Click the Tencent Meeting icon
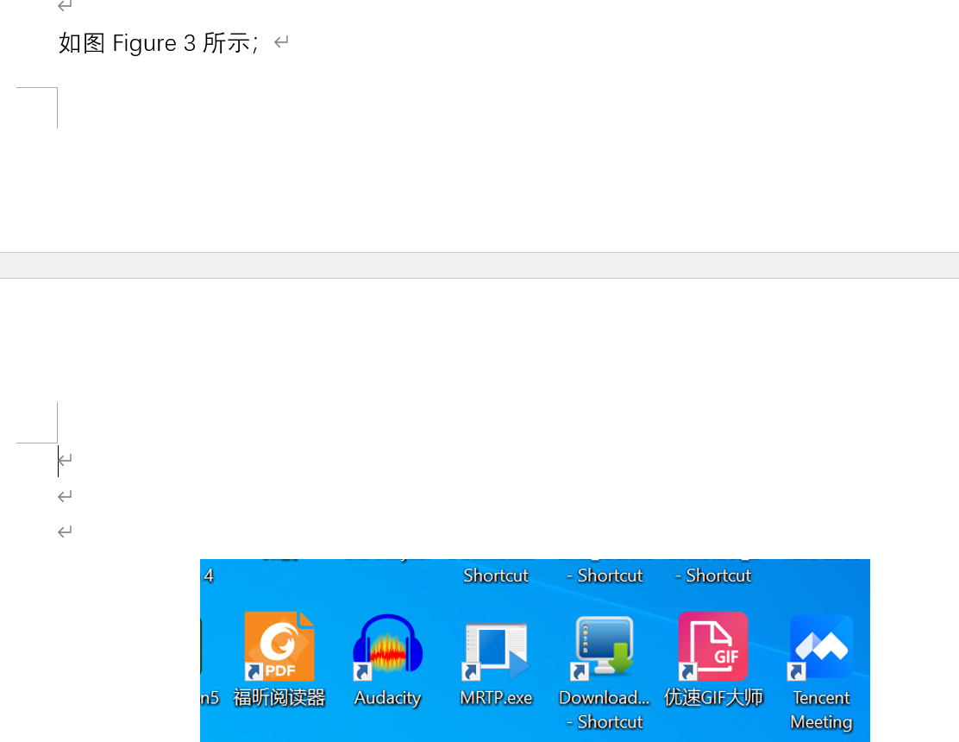Screen dimensions: 959x742 click(821, 647)
